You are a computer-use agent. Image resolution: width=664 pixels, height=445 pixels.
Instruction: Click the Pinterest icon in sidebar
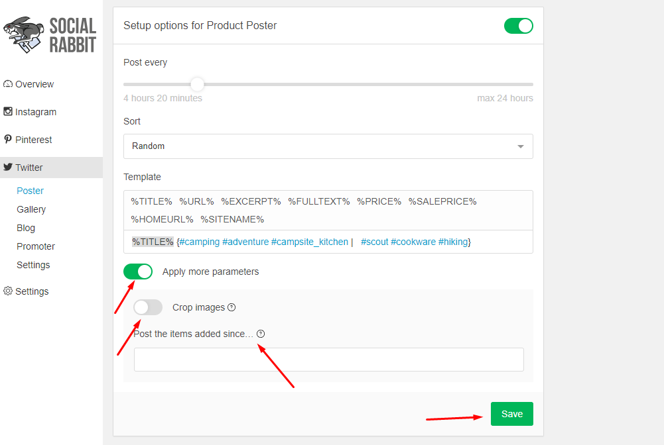7,139
